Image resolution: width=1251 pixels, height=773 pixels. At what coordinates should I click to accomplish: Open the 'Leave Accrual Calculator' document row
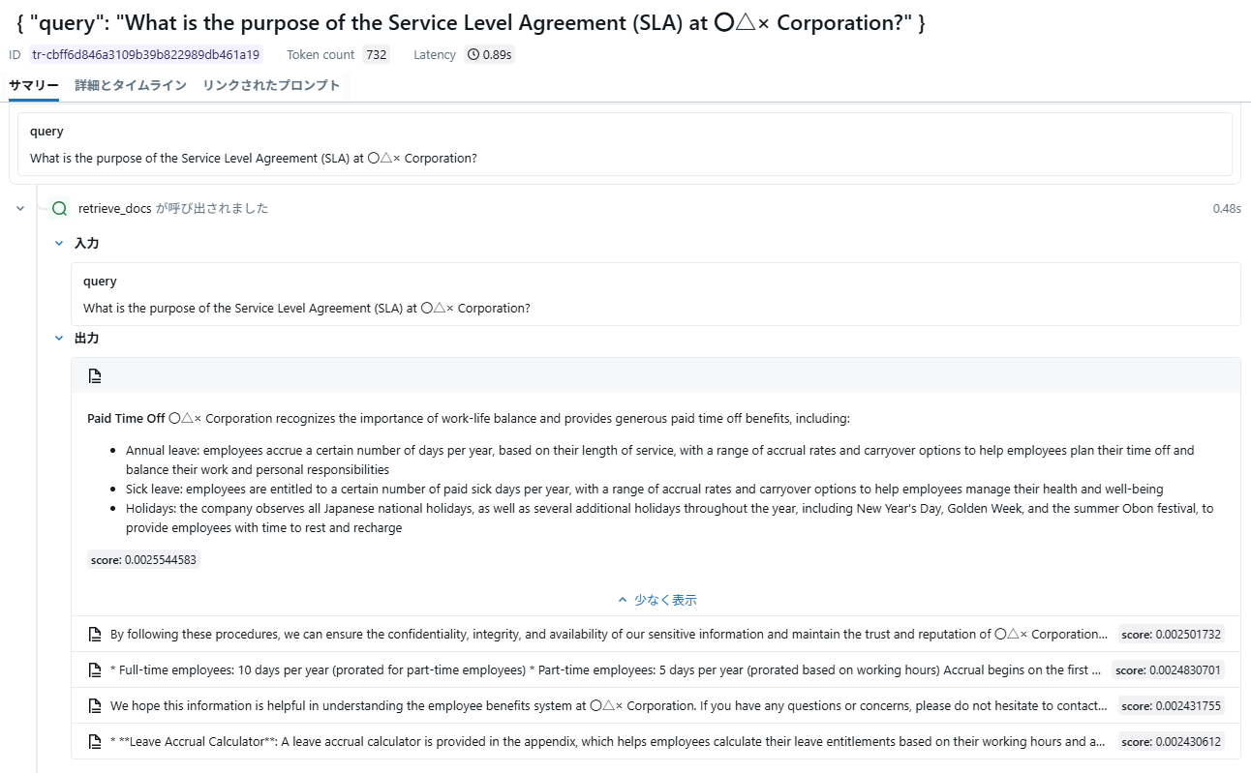click(608, 742)
